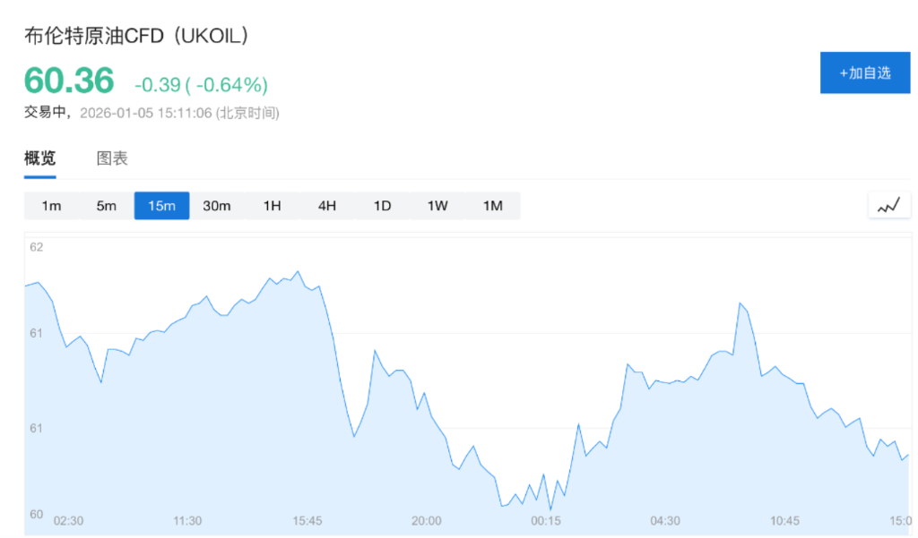The image size is (918, 538).
Task: Click the +加自选 button
Action: click(864, 73)
